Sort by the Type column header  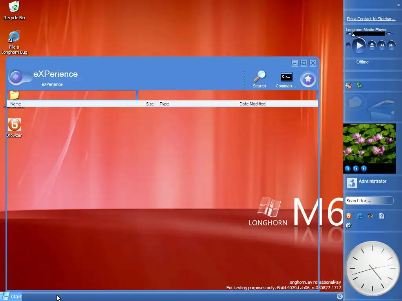click(196, 103)
